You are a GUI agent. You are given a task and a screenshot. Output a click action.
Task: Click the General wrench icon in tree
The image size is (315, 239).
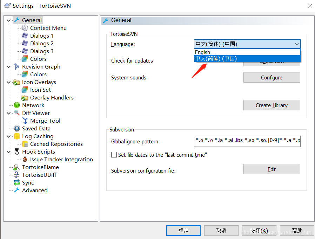click(x=17, y=20)
